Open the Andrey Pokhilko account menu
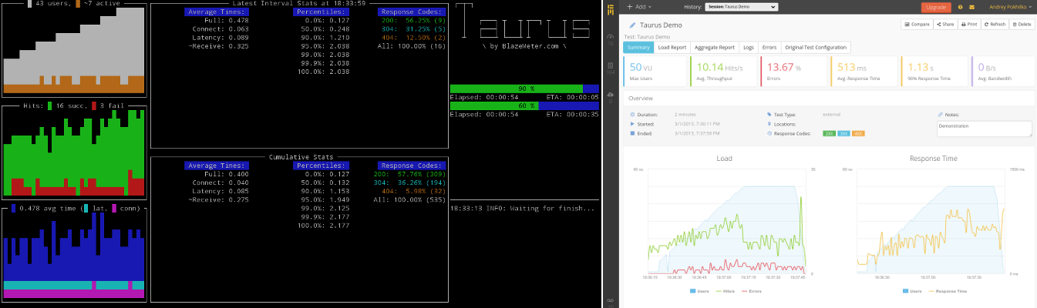Screen dimensions: 1037x308 pos(1010,7)
